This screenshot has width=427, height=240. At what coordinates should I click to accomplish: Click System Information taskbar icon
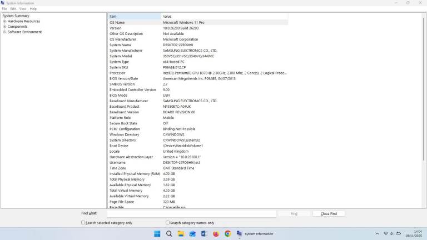coord(240,234)
